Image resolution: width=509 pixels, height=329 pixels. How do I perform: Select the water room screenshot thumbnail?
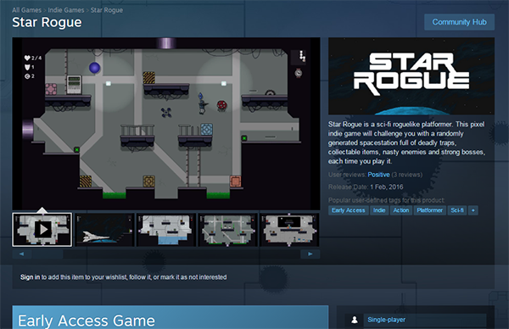coord(166,230)
